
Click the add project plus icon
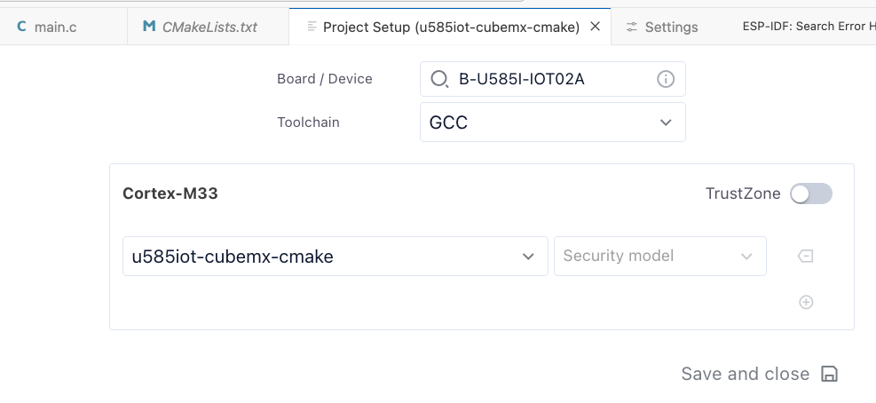point(806,303)
